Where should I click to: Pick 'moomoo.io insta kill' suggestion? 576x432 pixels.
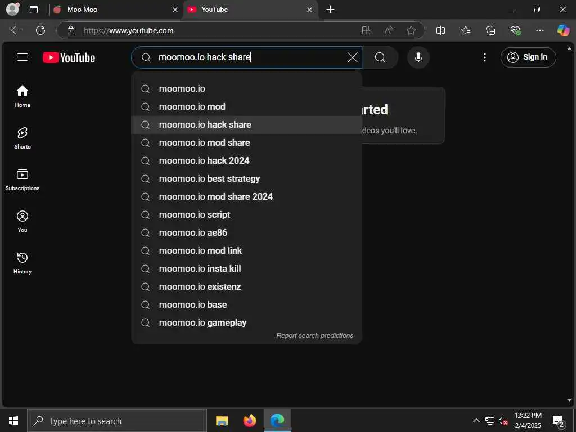(246, 268)
